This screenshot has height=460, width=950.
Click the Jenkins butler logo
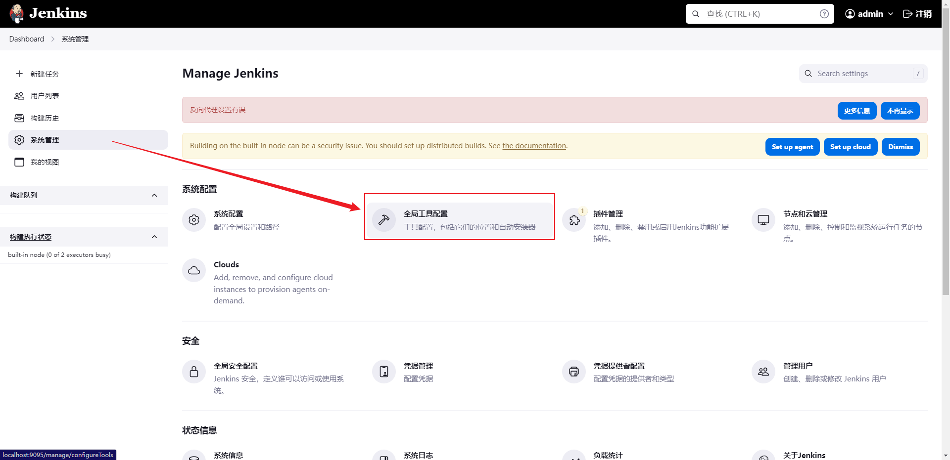(16, 14)
